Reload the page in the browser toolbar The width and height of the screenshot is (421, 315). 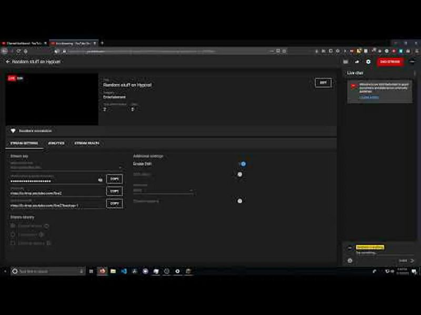pos(18,51)
